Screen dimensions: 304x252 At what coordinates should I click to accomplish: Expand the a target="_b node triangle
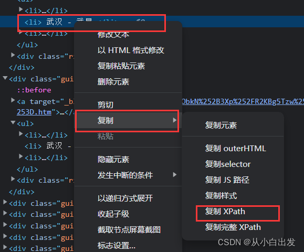(x=13, y=100)
